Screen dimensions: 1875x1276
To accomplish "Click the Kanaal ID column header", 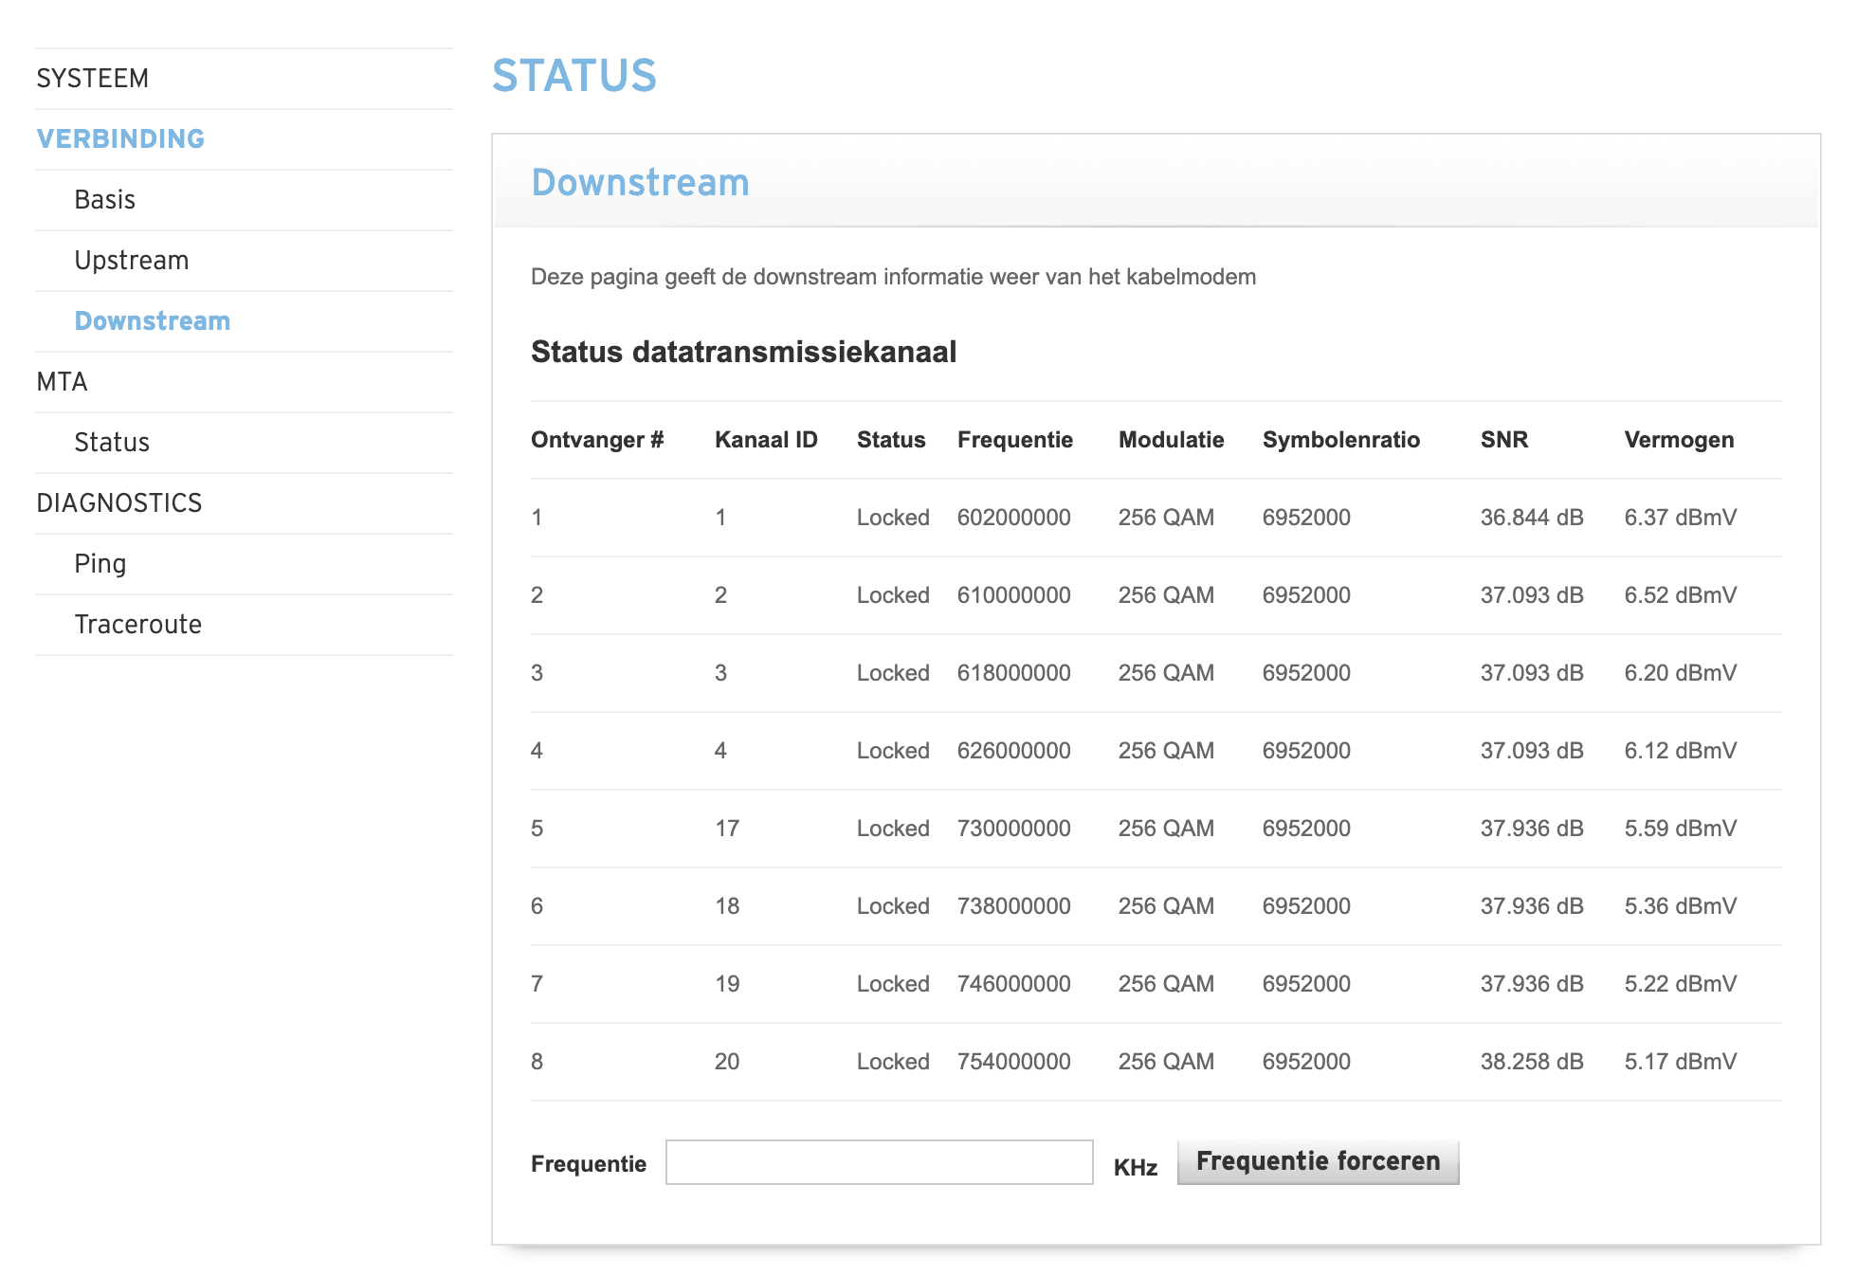I will pyautogui.click(x=766, y=440).
